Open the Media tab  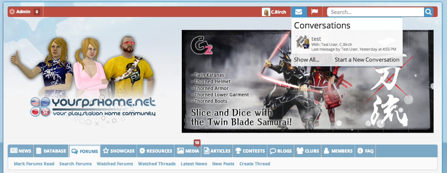[x=188, y=151]
